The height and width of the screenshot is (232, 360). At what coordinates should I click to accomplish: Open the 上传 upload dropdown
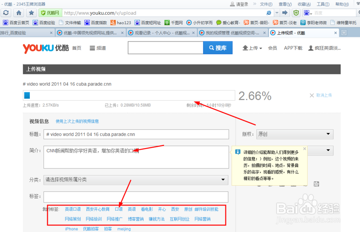tap(252, 48)
